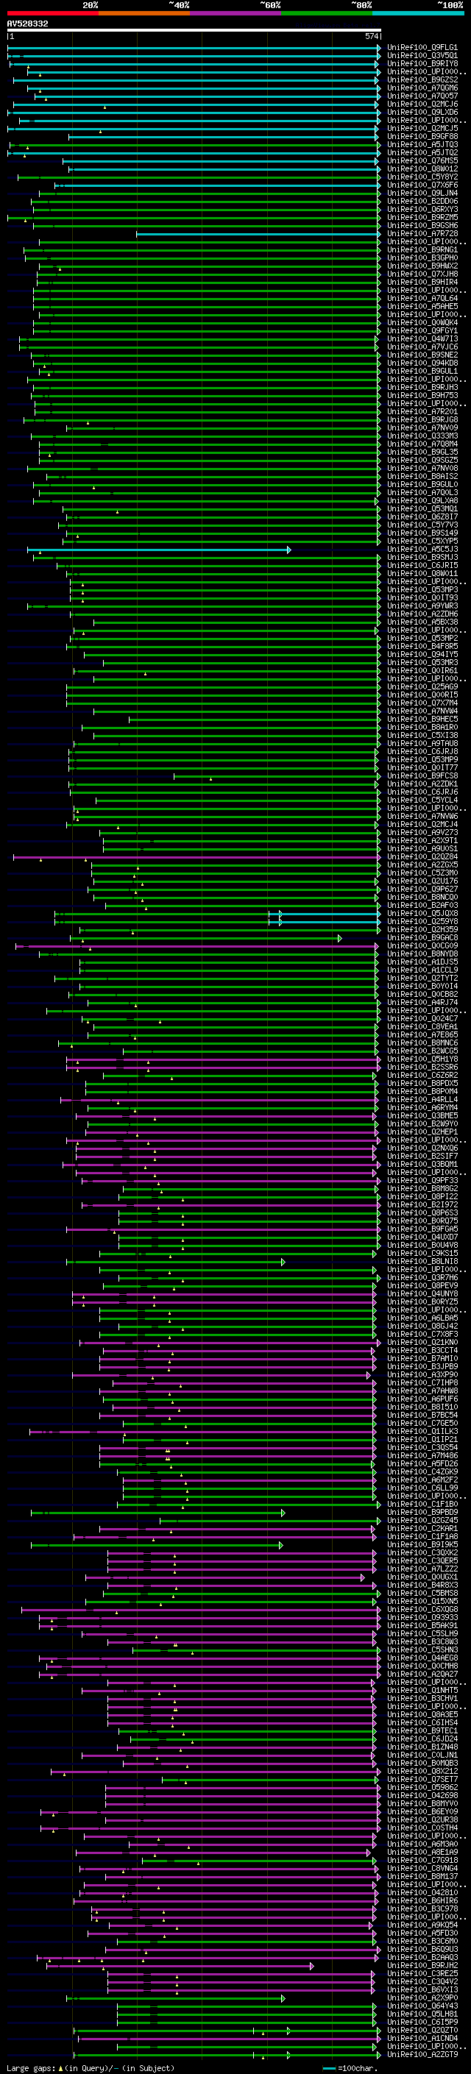Select hit label UniRef100_A7R728
471x2074 pixels.
coord(422,233)
